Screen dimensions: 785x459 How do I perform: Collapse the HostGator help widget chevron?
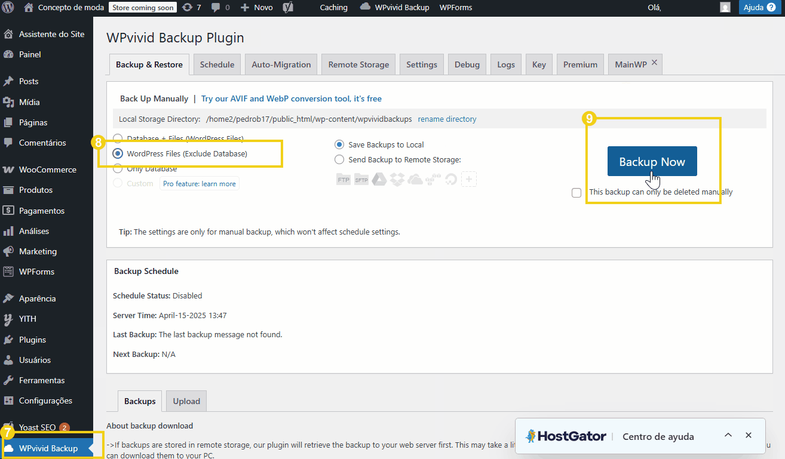tap(728, 435)
